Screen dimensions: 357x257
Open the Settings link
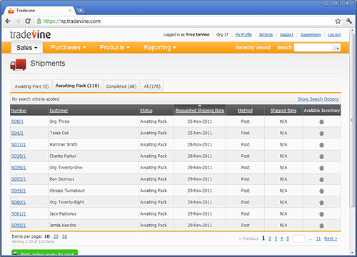tap(266, 35)
